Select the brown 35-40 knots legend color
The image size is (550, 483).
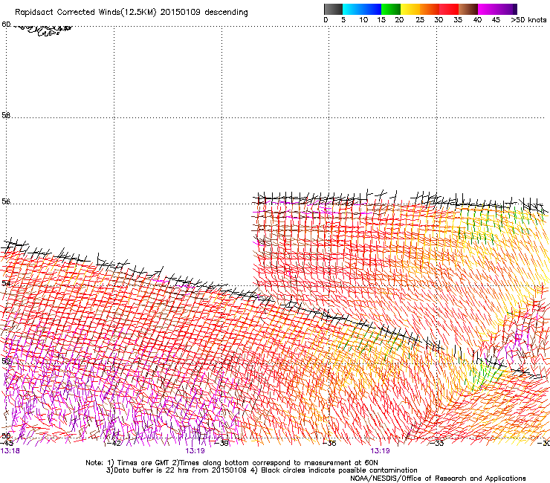click(468, 9)
